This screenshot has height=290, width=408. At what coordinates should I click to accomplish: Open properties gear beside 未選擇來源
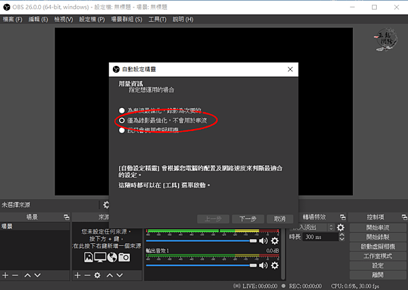pos(106,205)
